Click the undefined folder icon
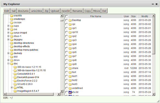The width and height of the screenshot is (160, 103). [70, 88]
